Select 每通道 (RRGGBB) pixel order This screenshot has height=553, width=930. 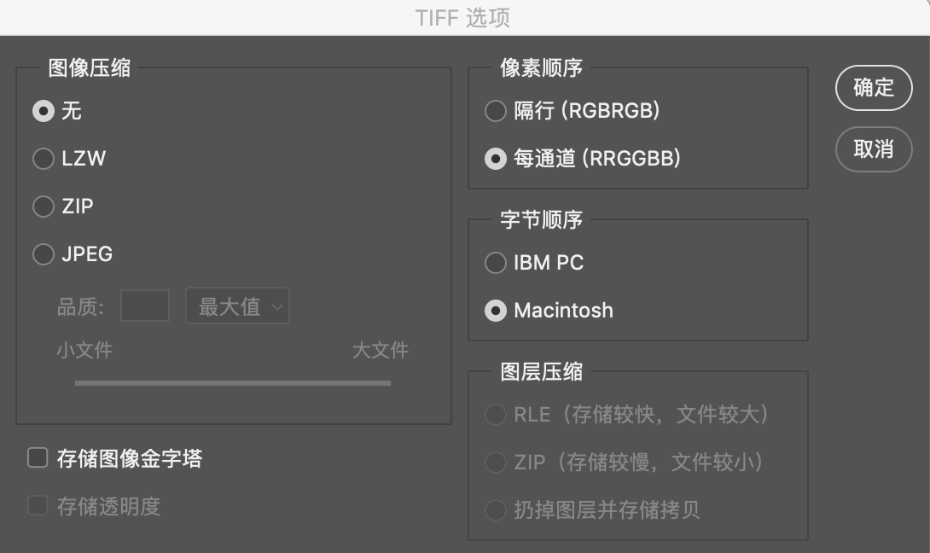tap(495, 159)
